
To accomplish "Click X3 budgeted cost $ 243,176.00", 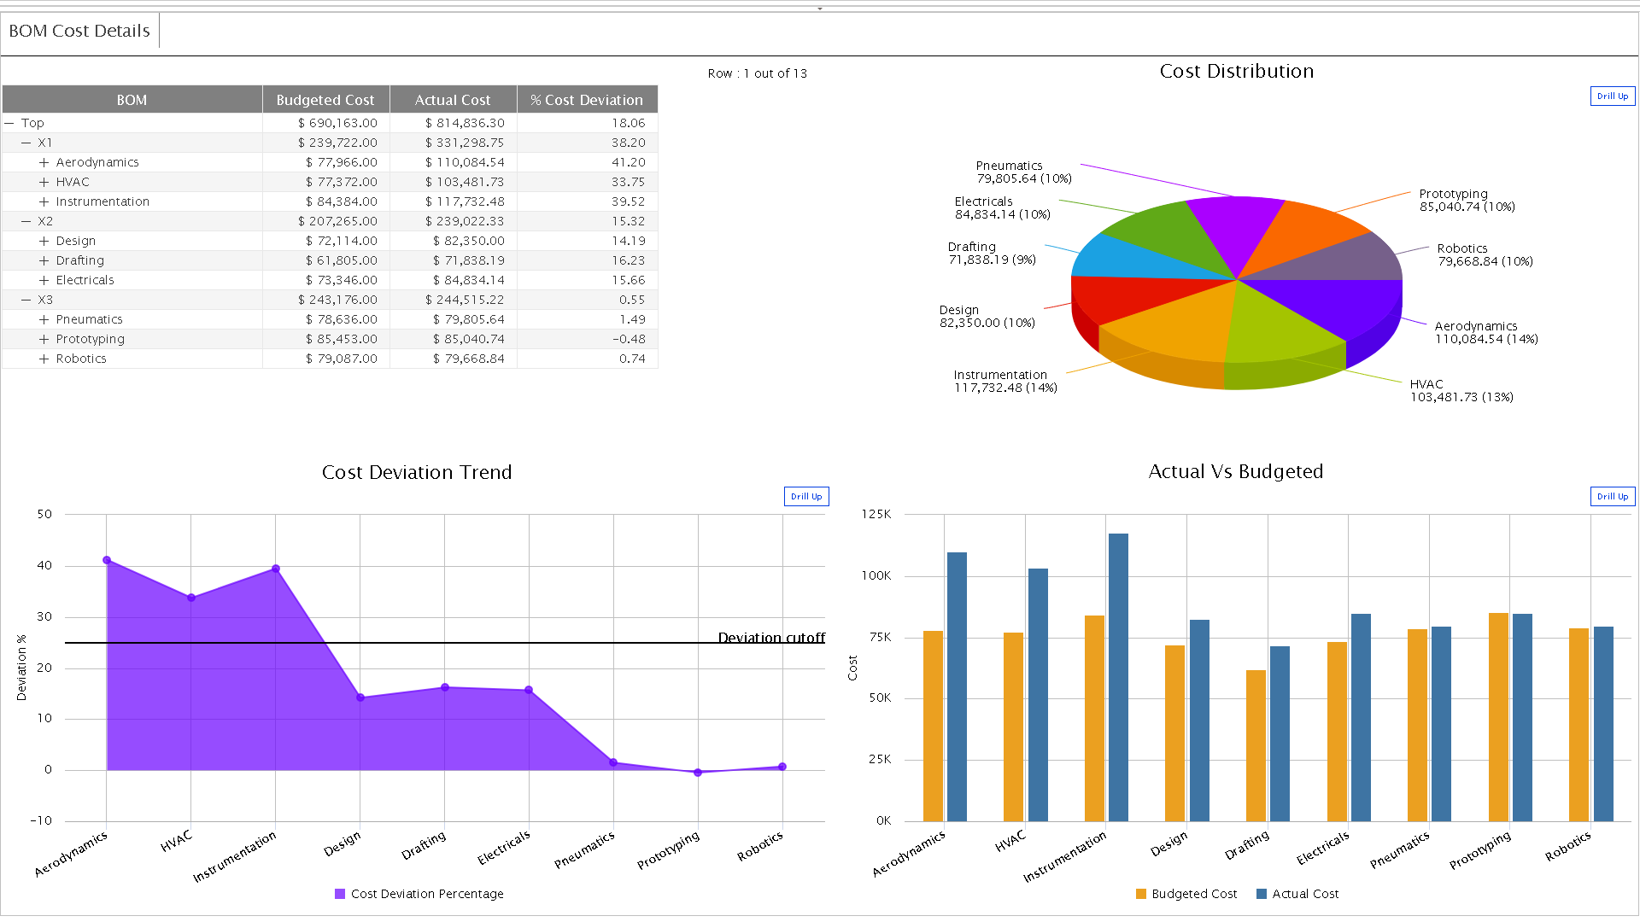I will 337,300.
